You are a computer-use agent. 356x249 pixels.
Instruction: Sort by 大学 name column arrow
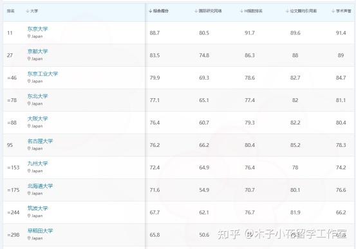28,11
